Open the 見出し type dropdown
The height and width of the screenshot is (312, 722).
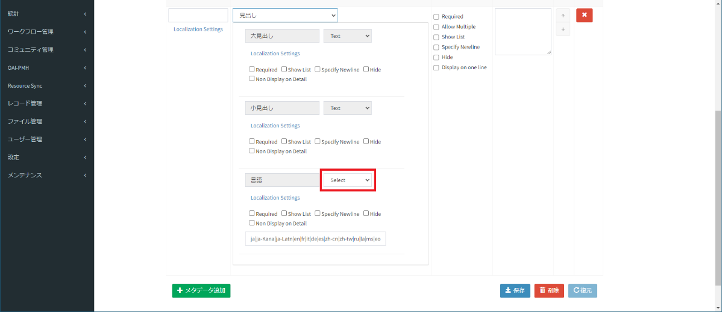[284, 15]
